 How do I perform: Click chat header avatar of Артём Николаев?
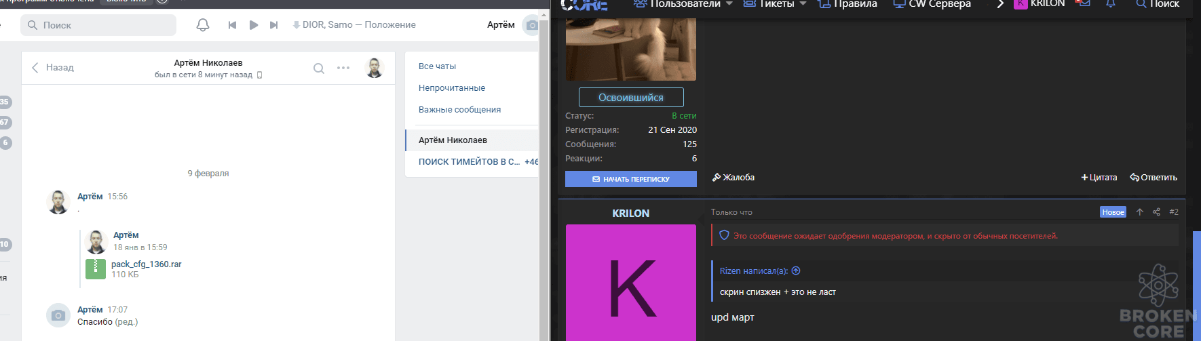(375, 67)
